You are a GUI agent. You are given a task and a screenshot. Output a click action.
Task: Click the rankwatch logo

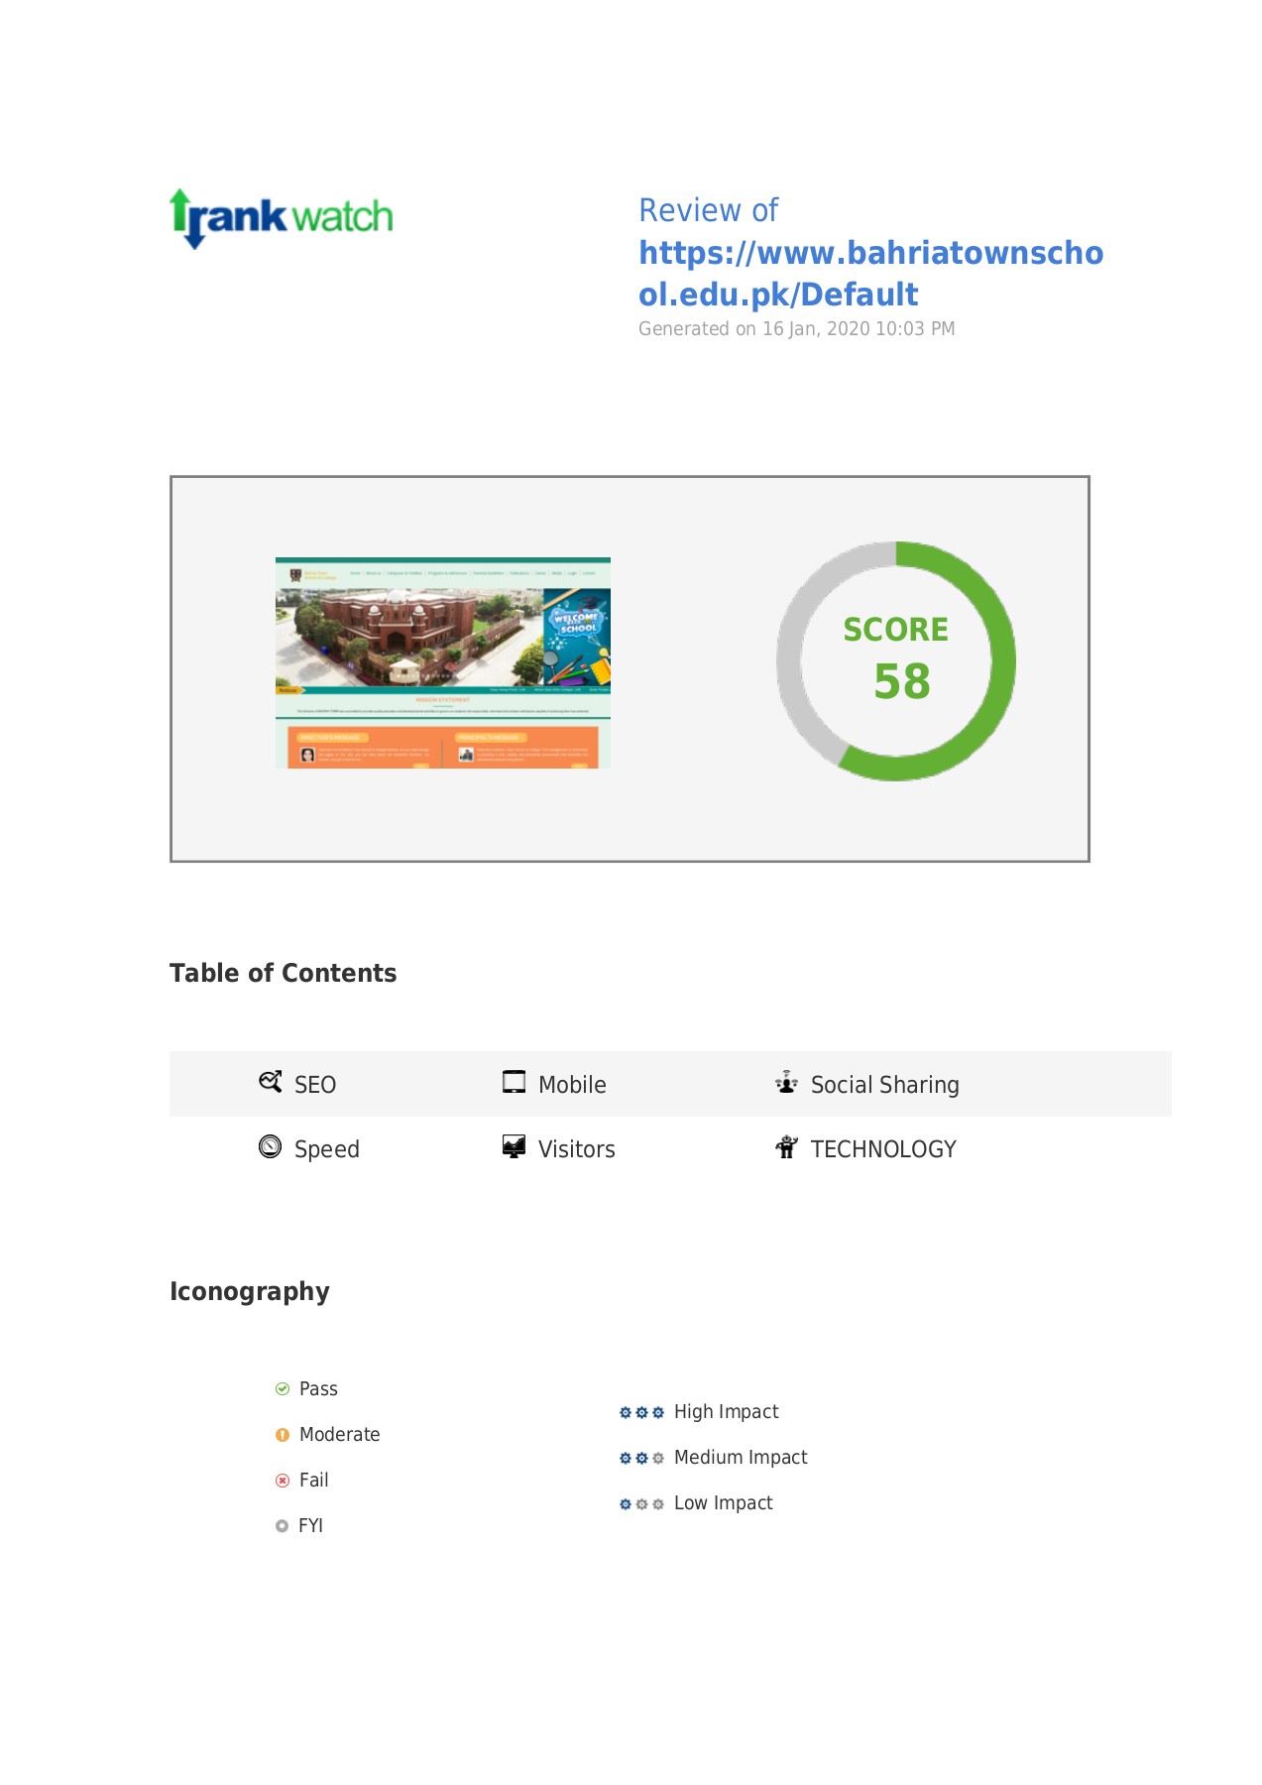(282, 217)
